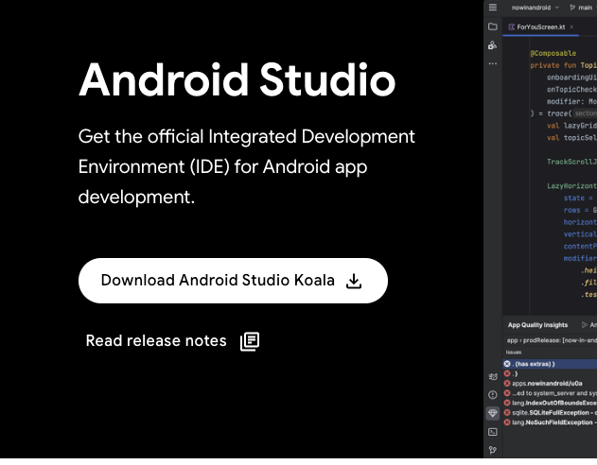Screen dimensions: 597x465
Task: Click the more tool windows ellipsis icon
Action: pos(493,63)
